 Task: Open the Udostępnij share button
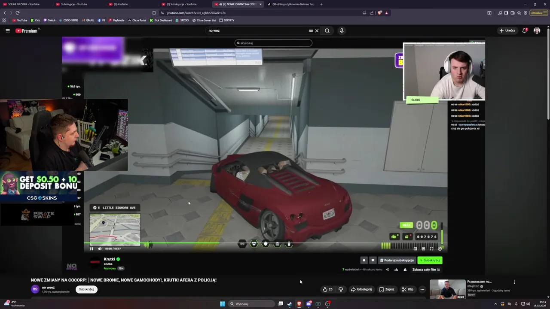(x=361, y=289)
